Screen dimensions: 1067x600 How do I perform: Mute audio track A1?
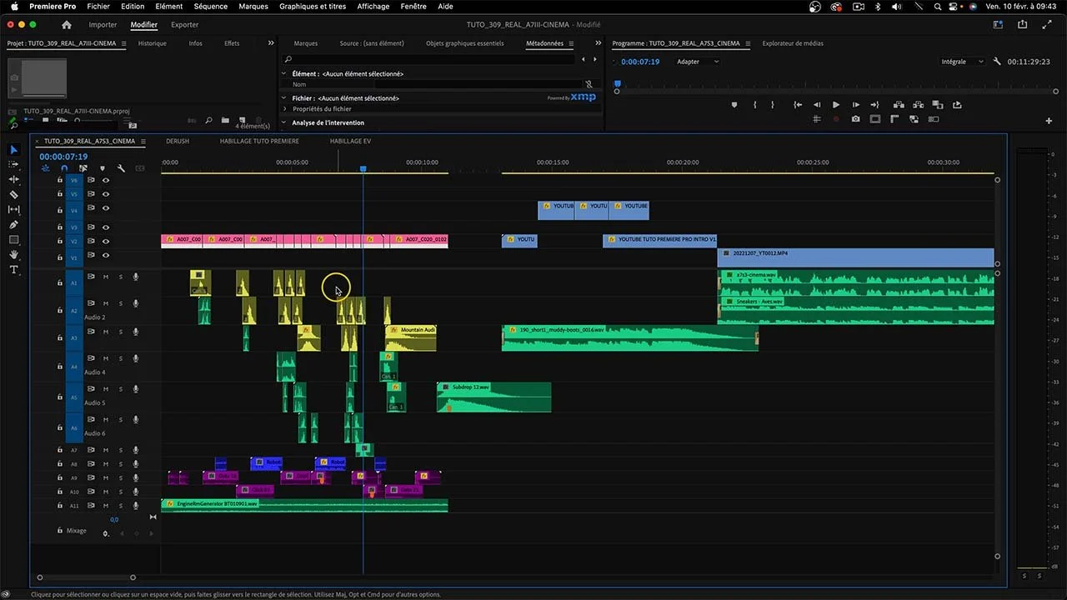point(106,277)
